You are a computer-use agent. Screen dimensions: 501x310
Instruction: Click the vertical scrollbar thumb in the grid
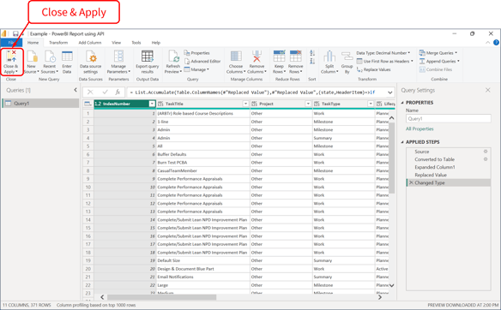[391, 158]
